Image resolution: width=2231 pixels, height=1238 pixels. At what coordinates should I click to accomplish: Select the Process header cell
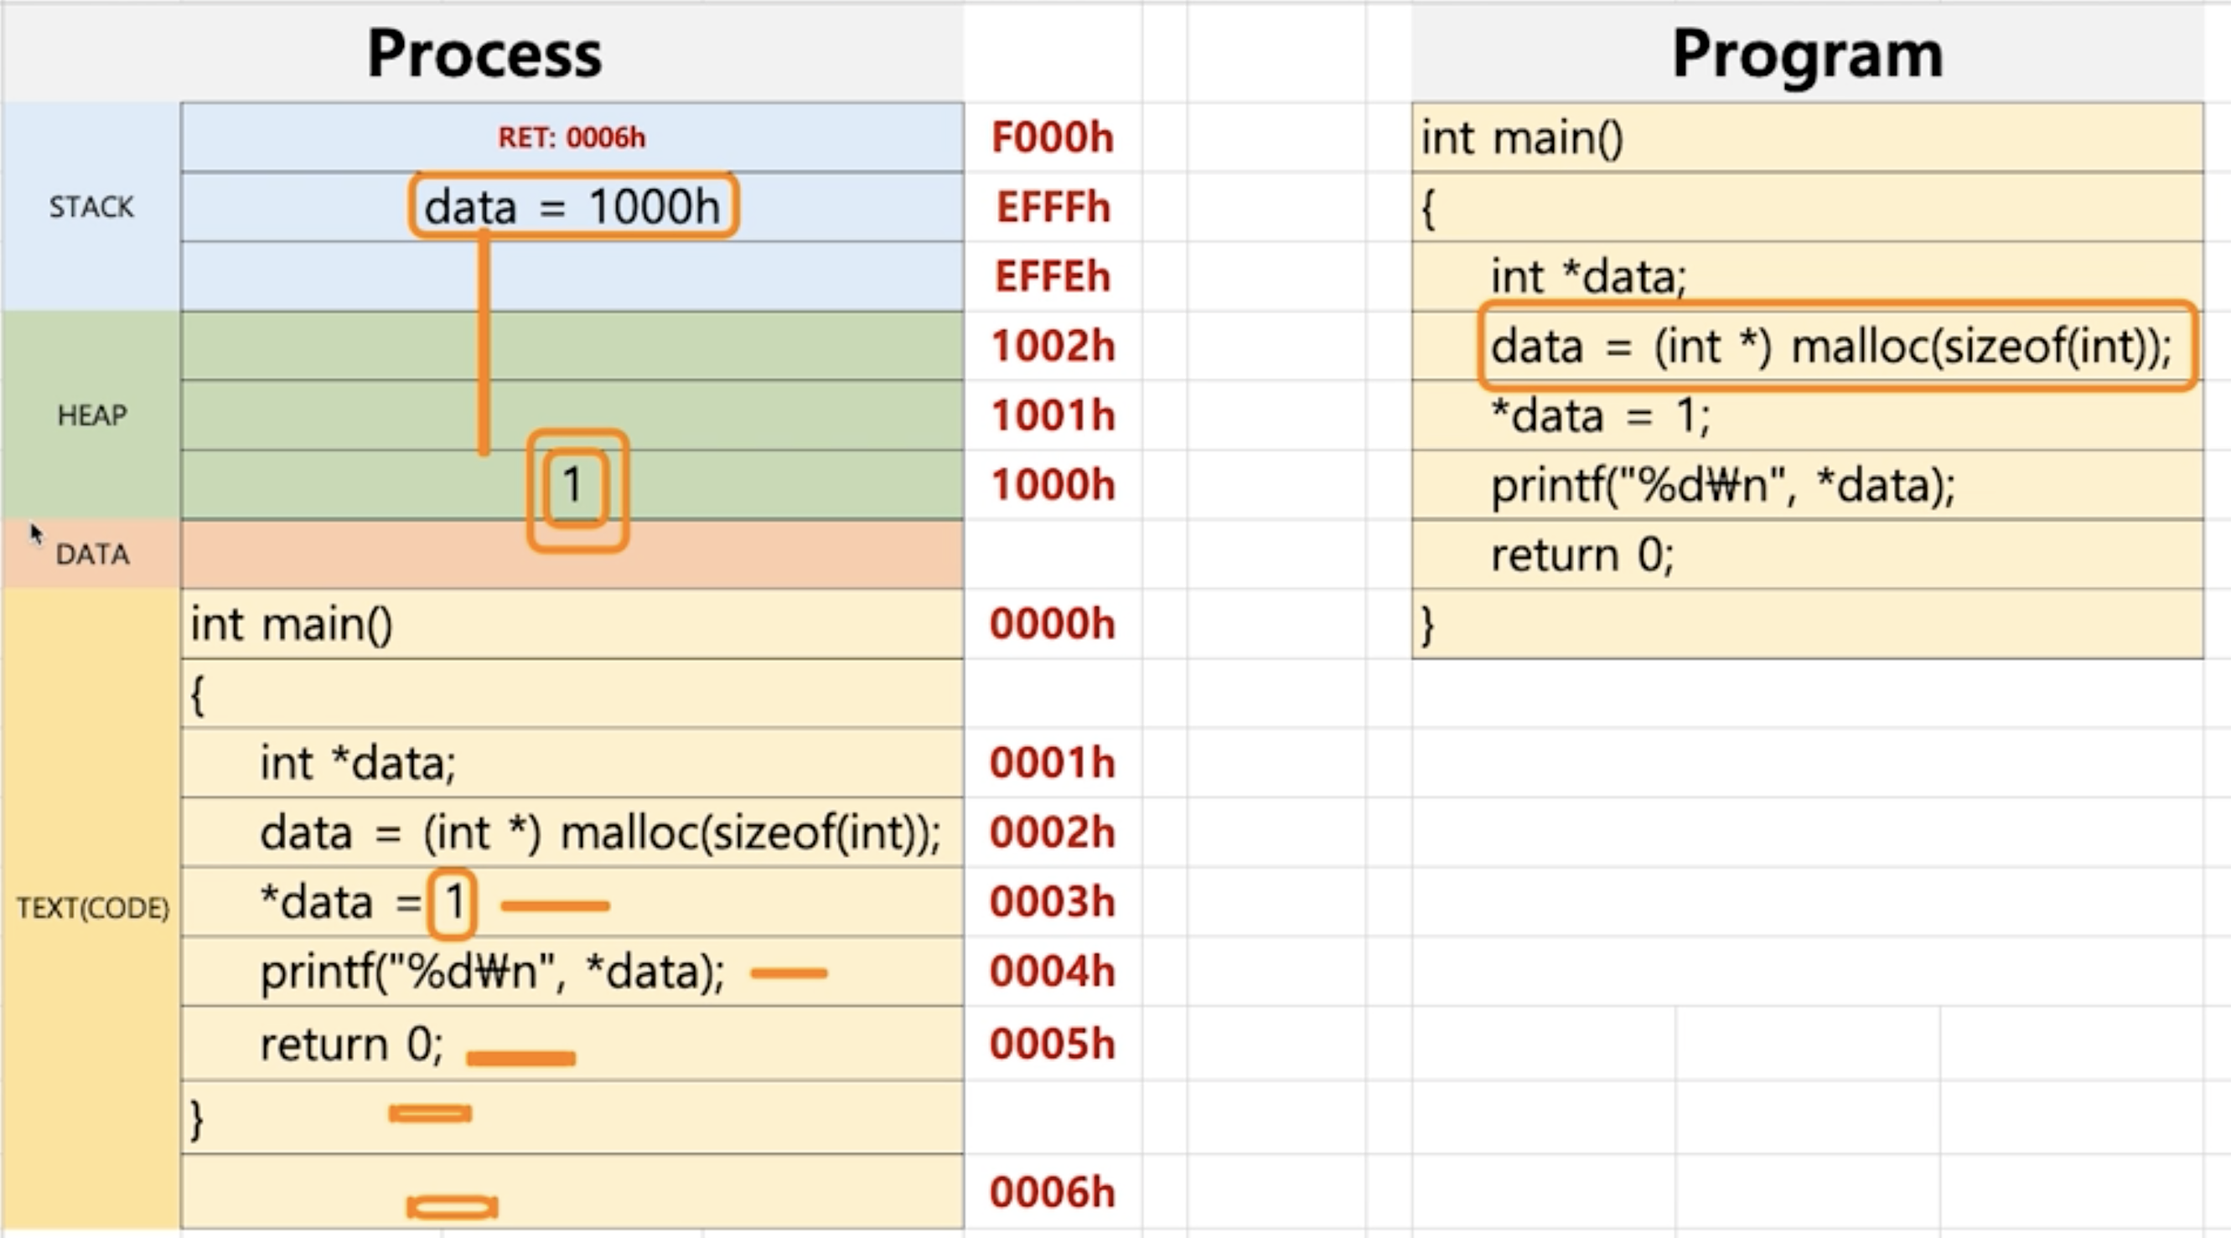(x=484, y=54)
